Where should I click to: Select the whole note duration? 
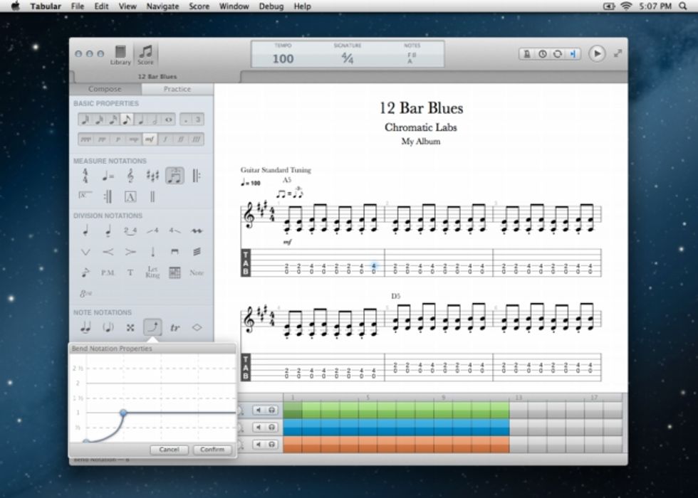click(168, 120)
